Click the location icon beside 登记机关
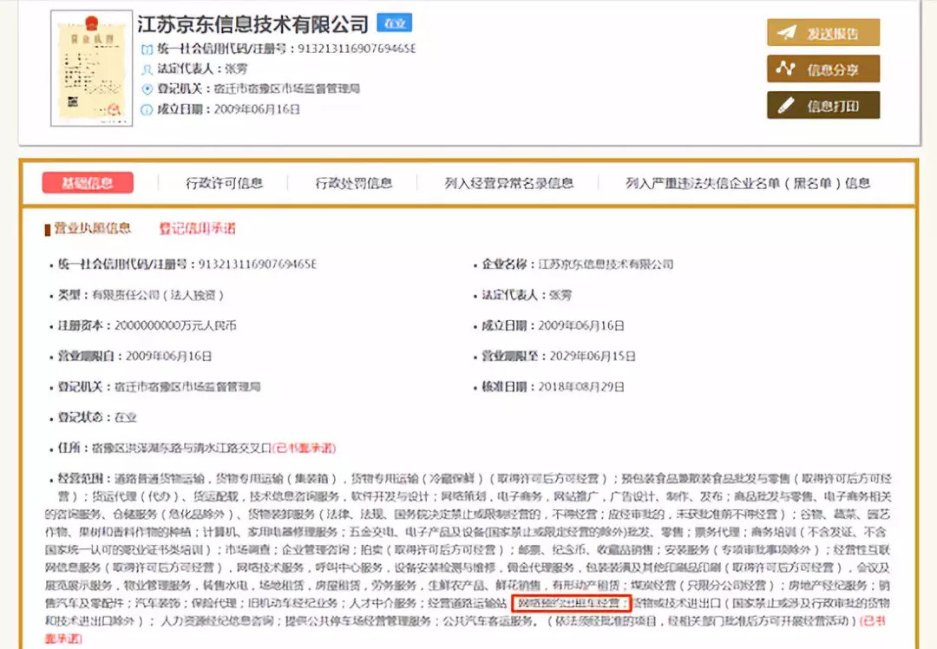937x649 pixels. (147, 89)
